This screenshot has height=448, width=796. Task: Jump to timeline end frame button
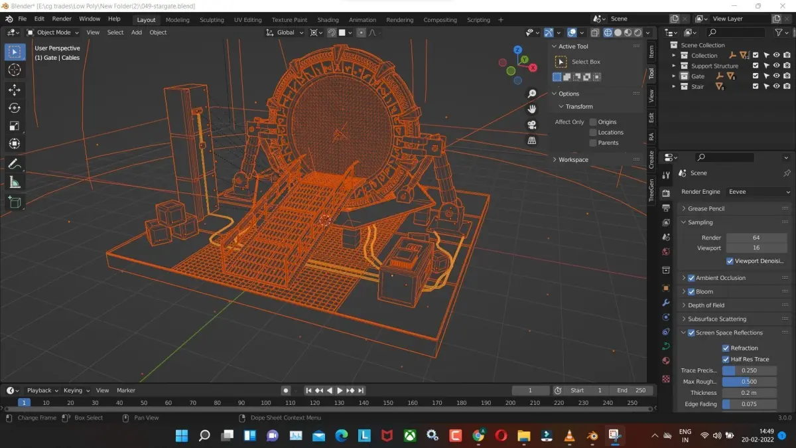tap(361, 390)
